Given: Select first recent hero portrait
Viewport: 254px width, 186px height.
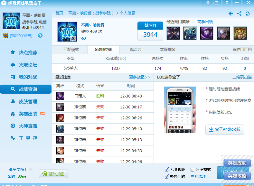Looking at the screenshot, I should coord(173,33).
